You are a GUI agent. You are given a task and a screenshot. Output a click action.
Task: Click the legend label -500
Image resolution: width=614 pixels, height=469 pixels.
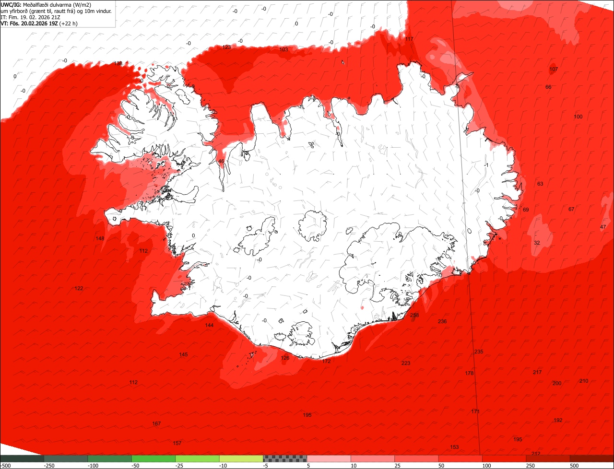6,466
